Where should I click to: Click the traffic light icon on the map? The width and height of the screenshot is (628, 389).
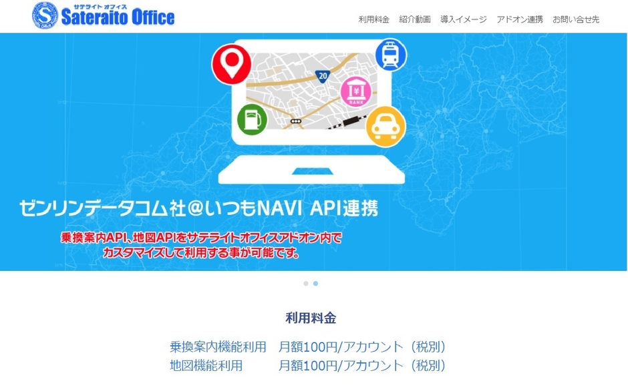295,121
